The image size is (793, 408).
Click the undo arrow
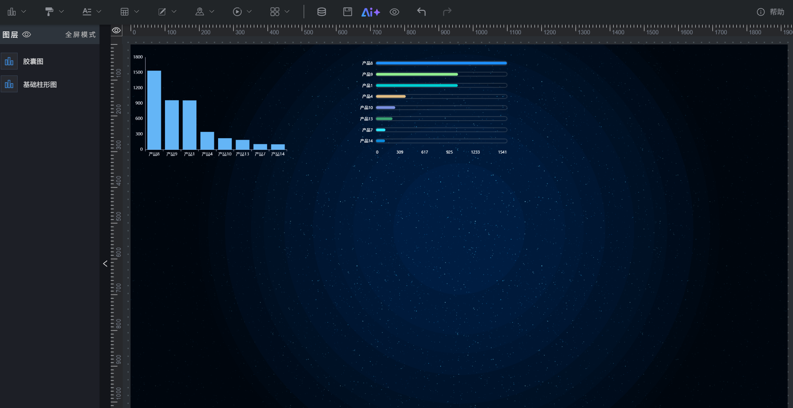click(x=421, y=12)
